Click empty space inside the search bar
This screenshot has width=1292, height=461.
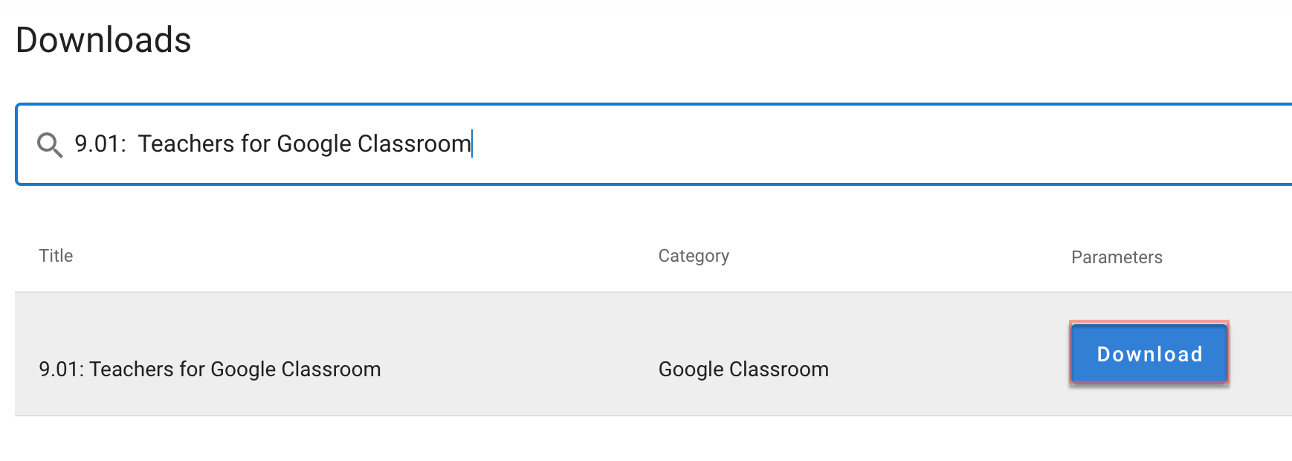click(855, 144)
